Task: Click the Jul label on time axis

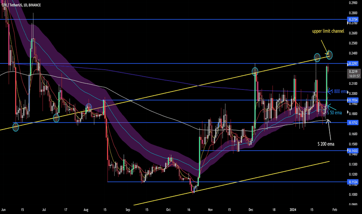Action: pyautogui.click(x=44, y=210)
